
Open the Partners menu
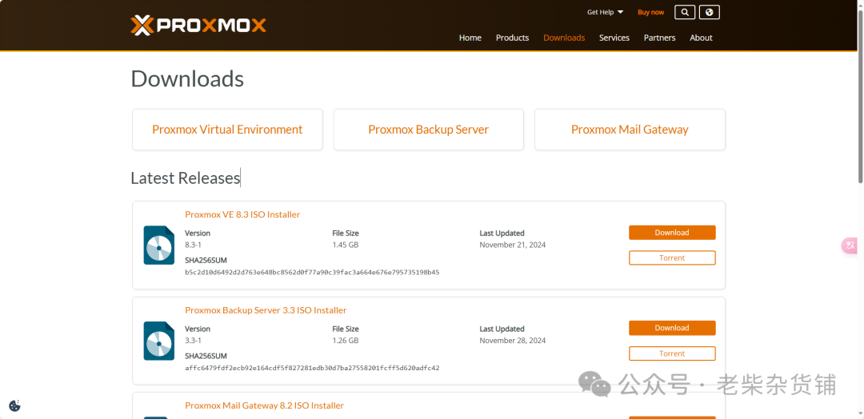coord(659,38)
